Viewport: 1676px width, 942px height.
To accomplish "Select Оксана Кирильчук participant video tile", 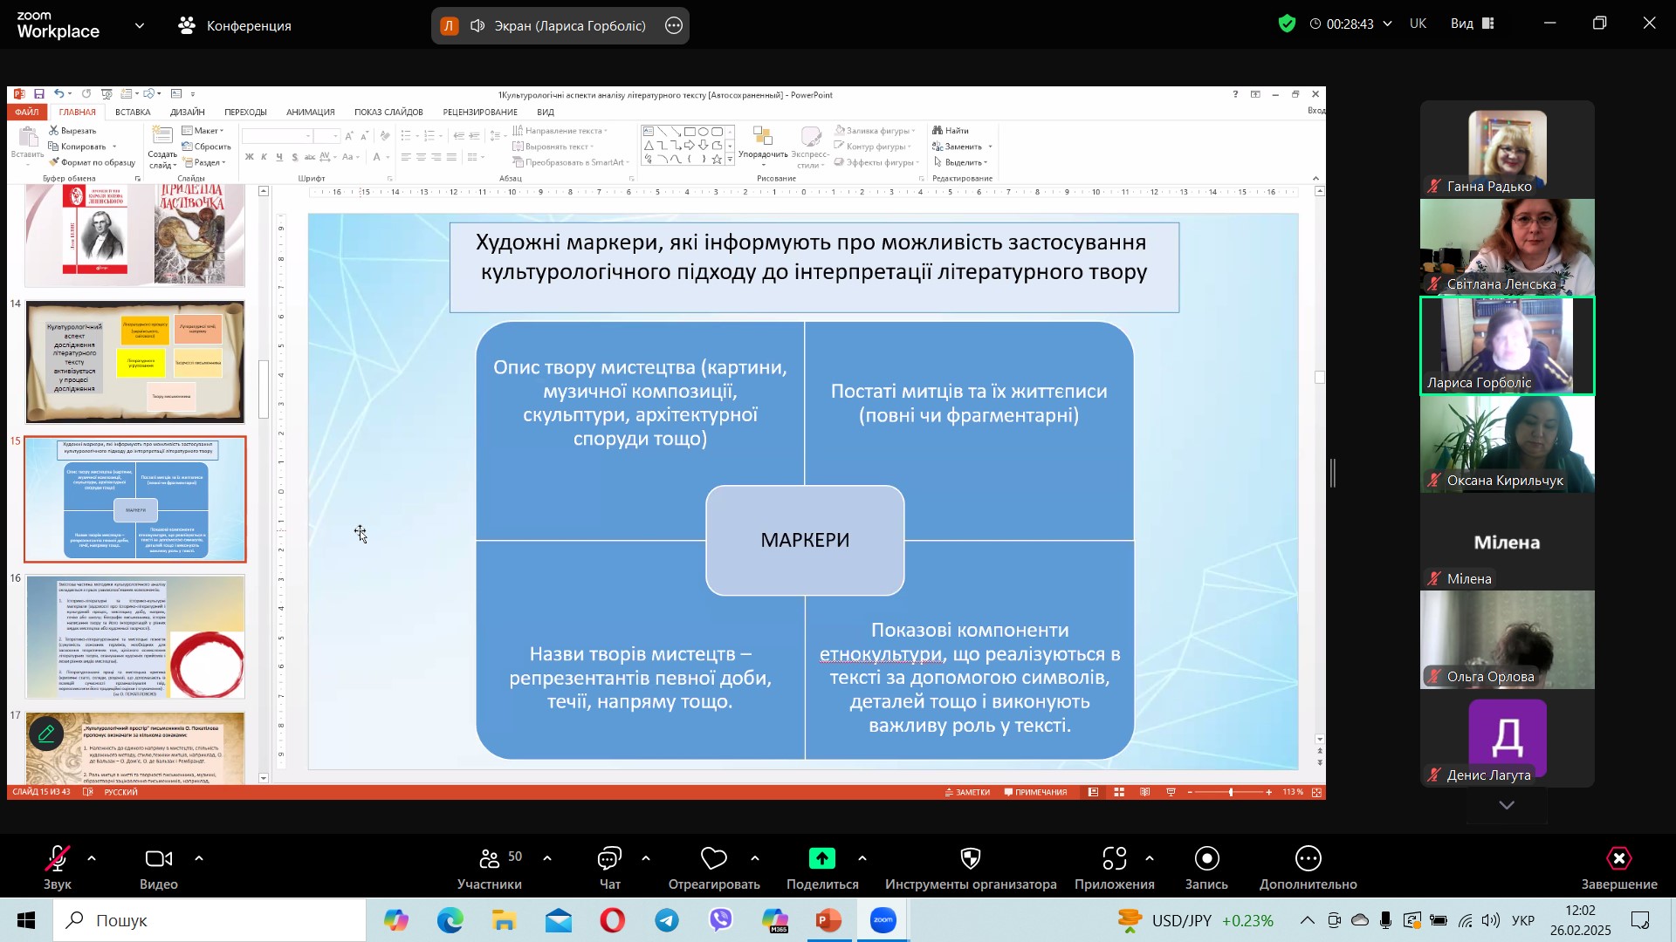I will (1508, 445).
